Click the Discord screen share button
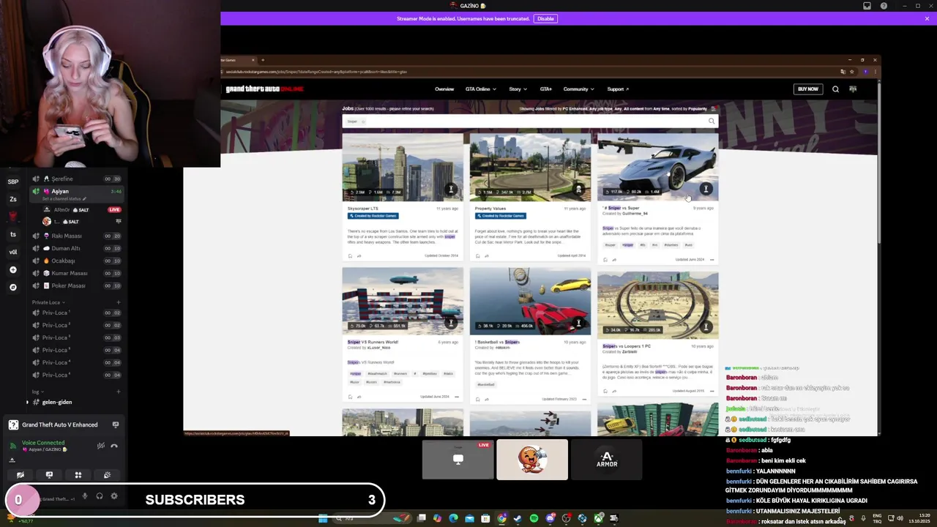Image resolution: width=937 pixels, height=527 pixels. 49,475
